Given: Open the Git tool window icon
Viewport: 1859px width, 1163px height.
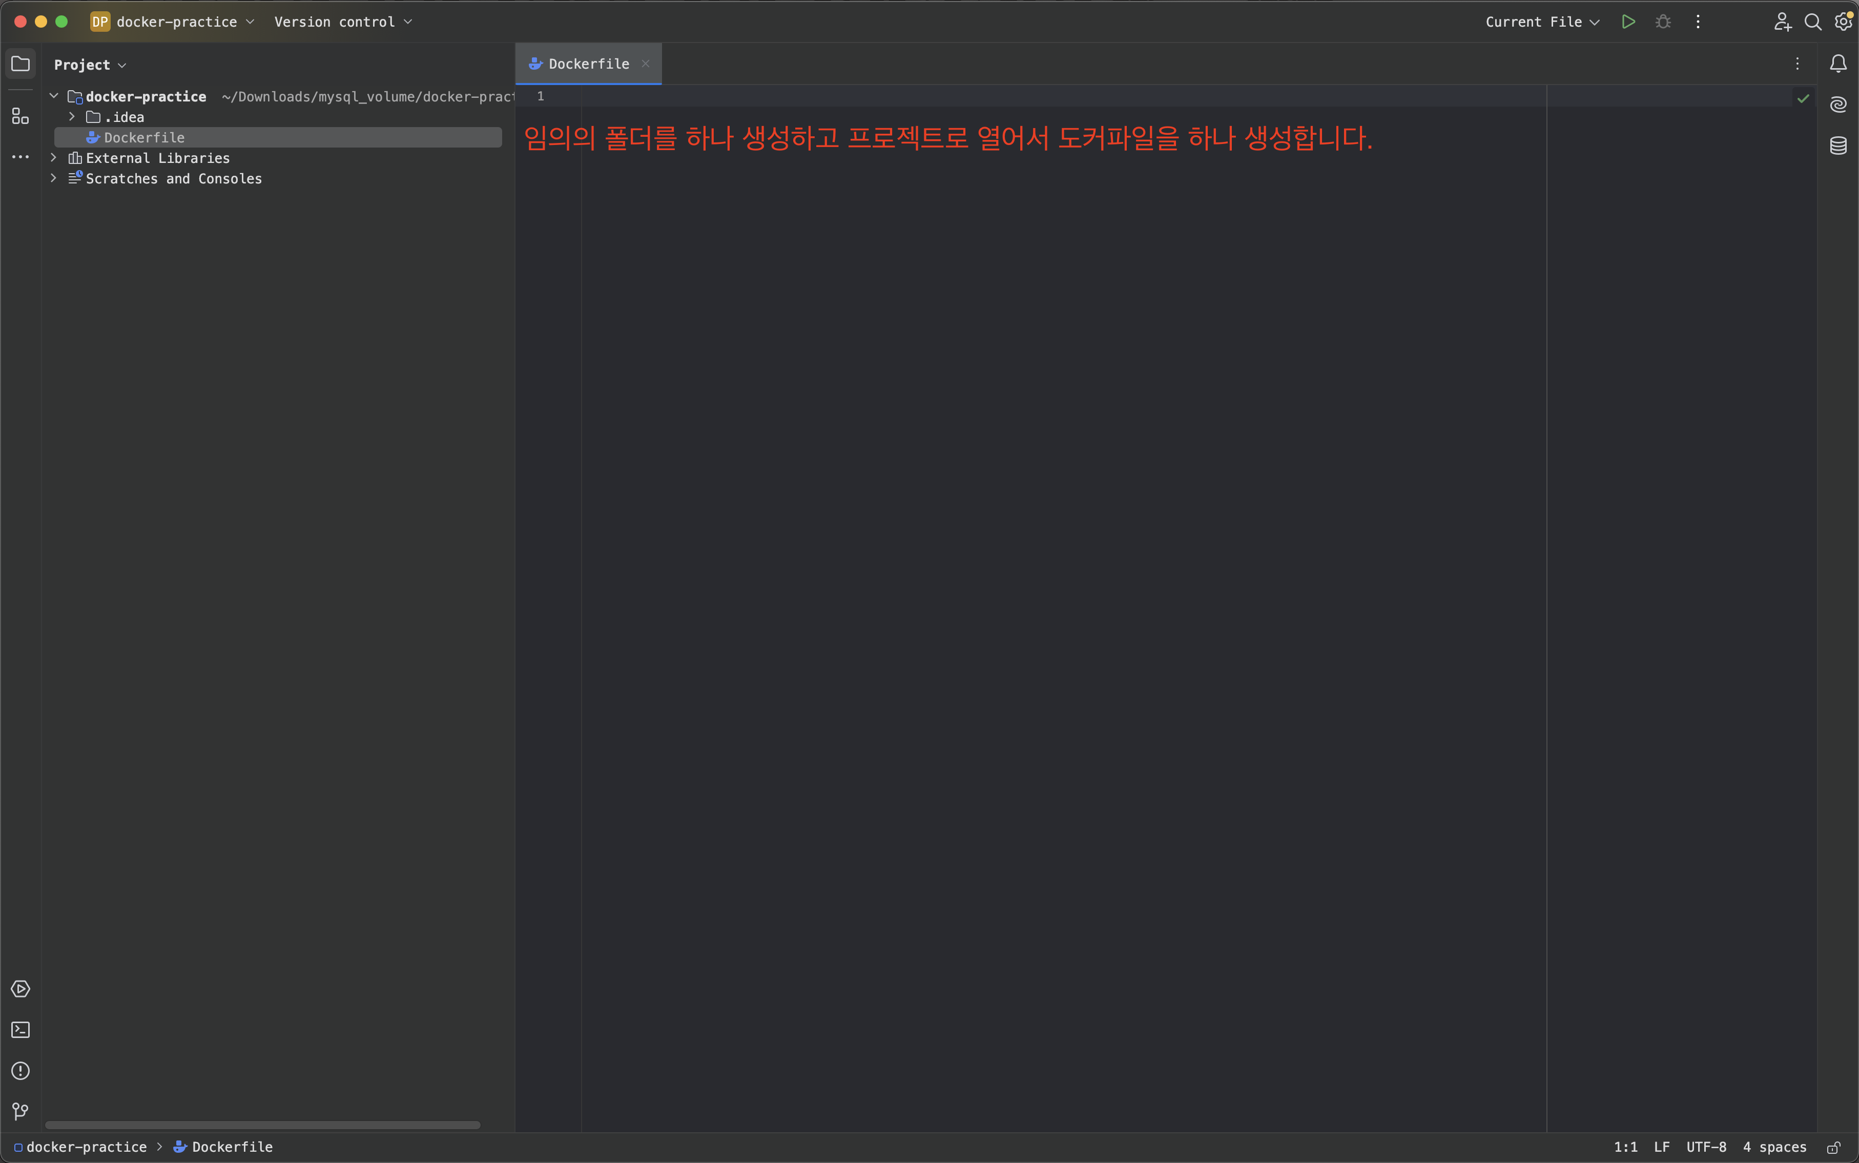Looking at the screenshot, I should click(21, 1111).
